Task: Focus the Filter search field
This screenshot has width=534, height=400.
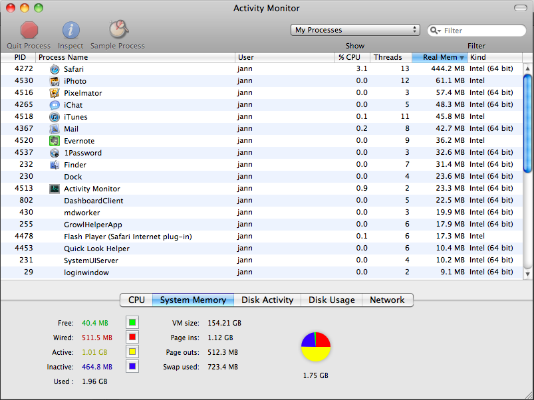Action: pos(477,31)
